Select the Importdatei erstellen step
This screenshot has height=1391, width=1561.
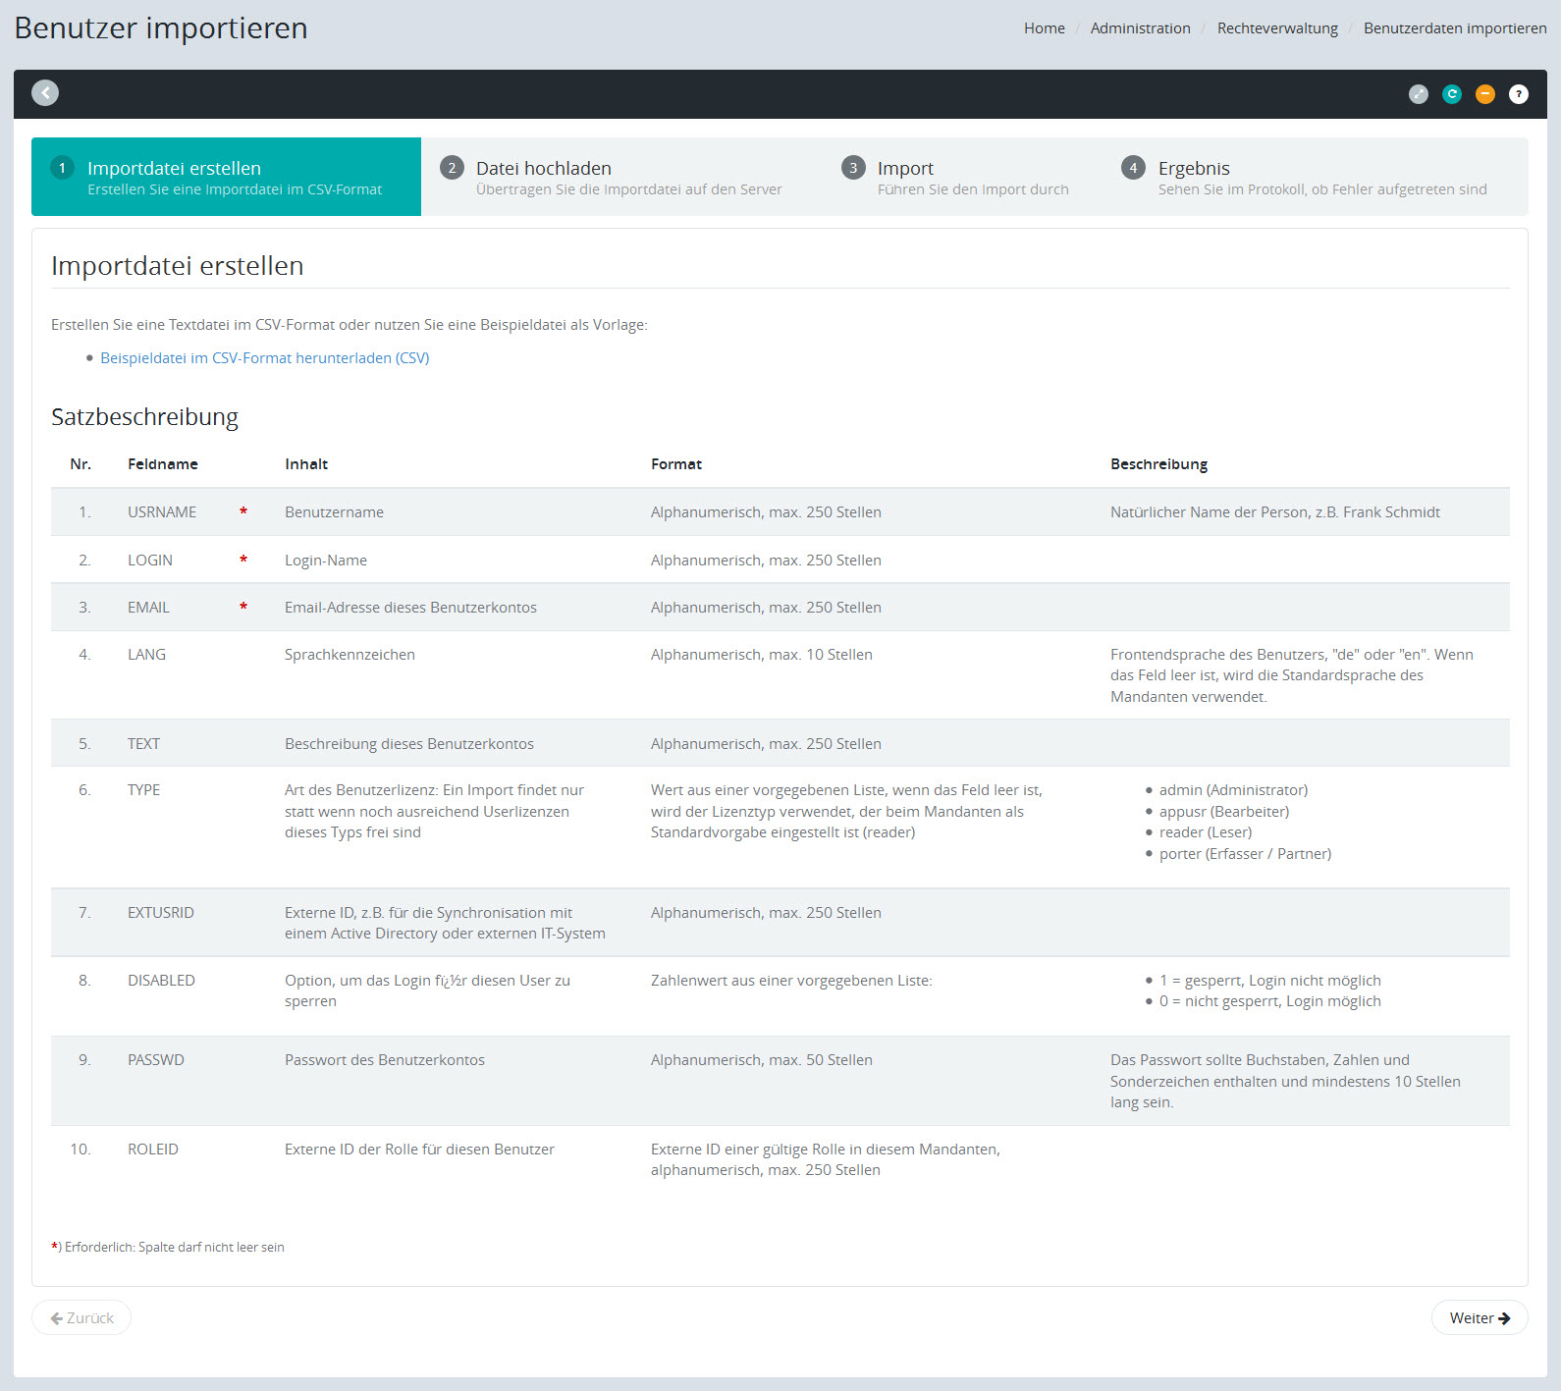(x=174, y=169)
